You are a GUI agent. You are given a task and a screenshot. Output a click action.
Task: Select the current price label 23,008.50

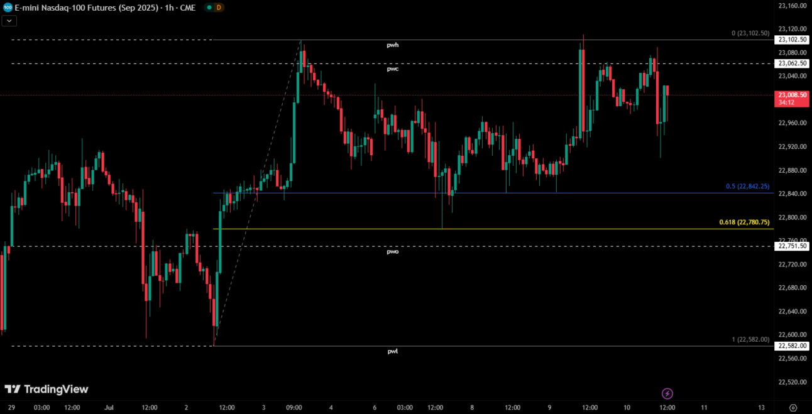792,98
